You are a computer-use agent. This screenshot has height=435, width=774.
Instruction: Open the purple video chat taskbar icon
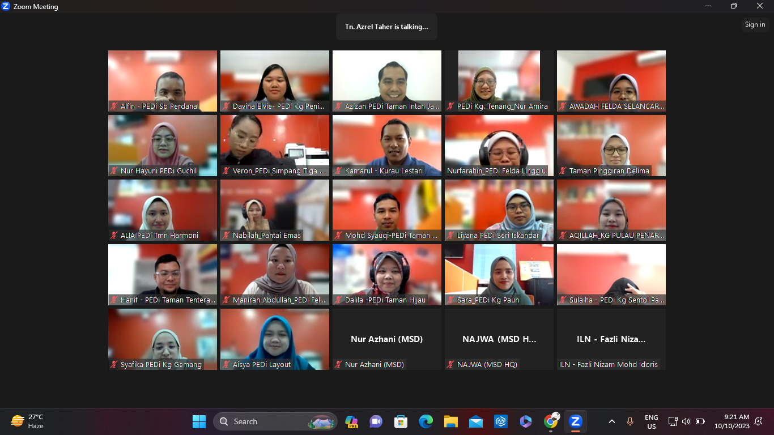376,421
